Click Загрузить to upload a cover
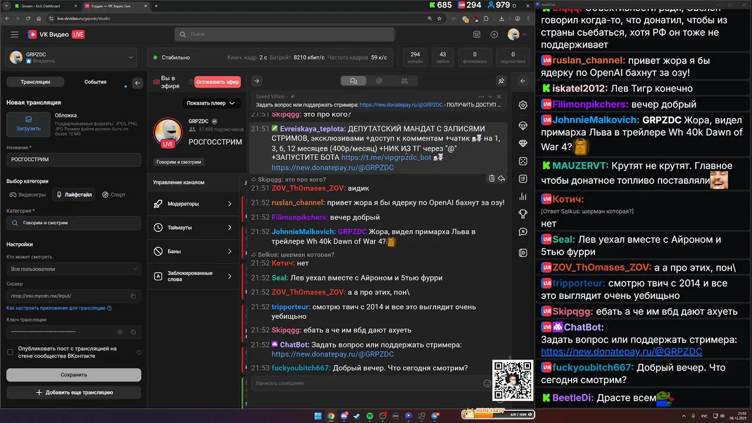 28,125
